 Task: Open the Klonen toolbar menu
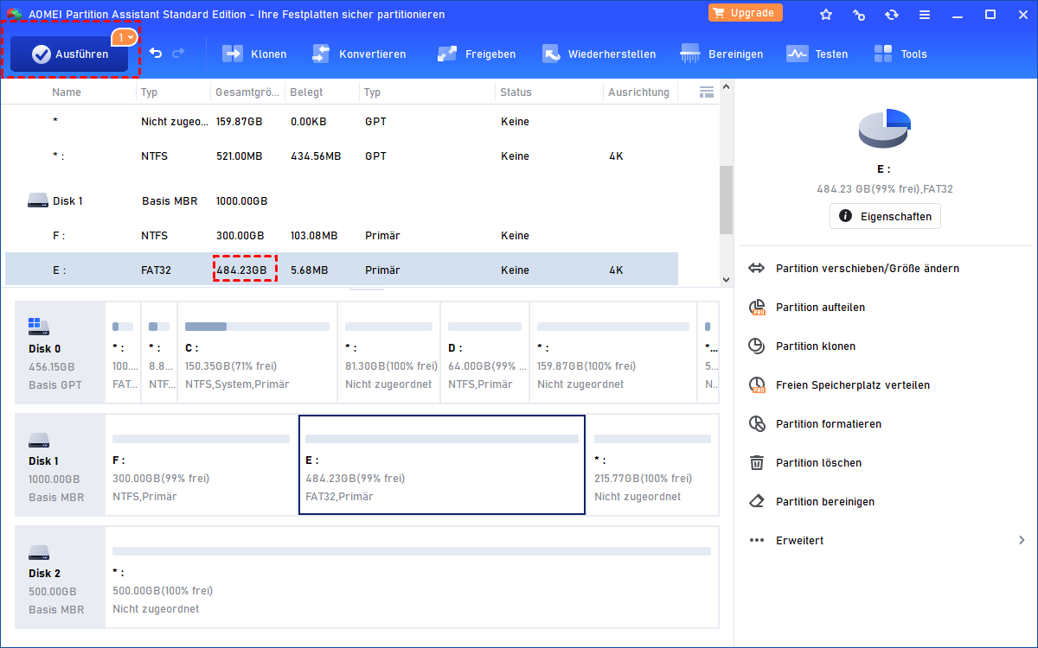click(x=254, y=54)
